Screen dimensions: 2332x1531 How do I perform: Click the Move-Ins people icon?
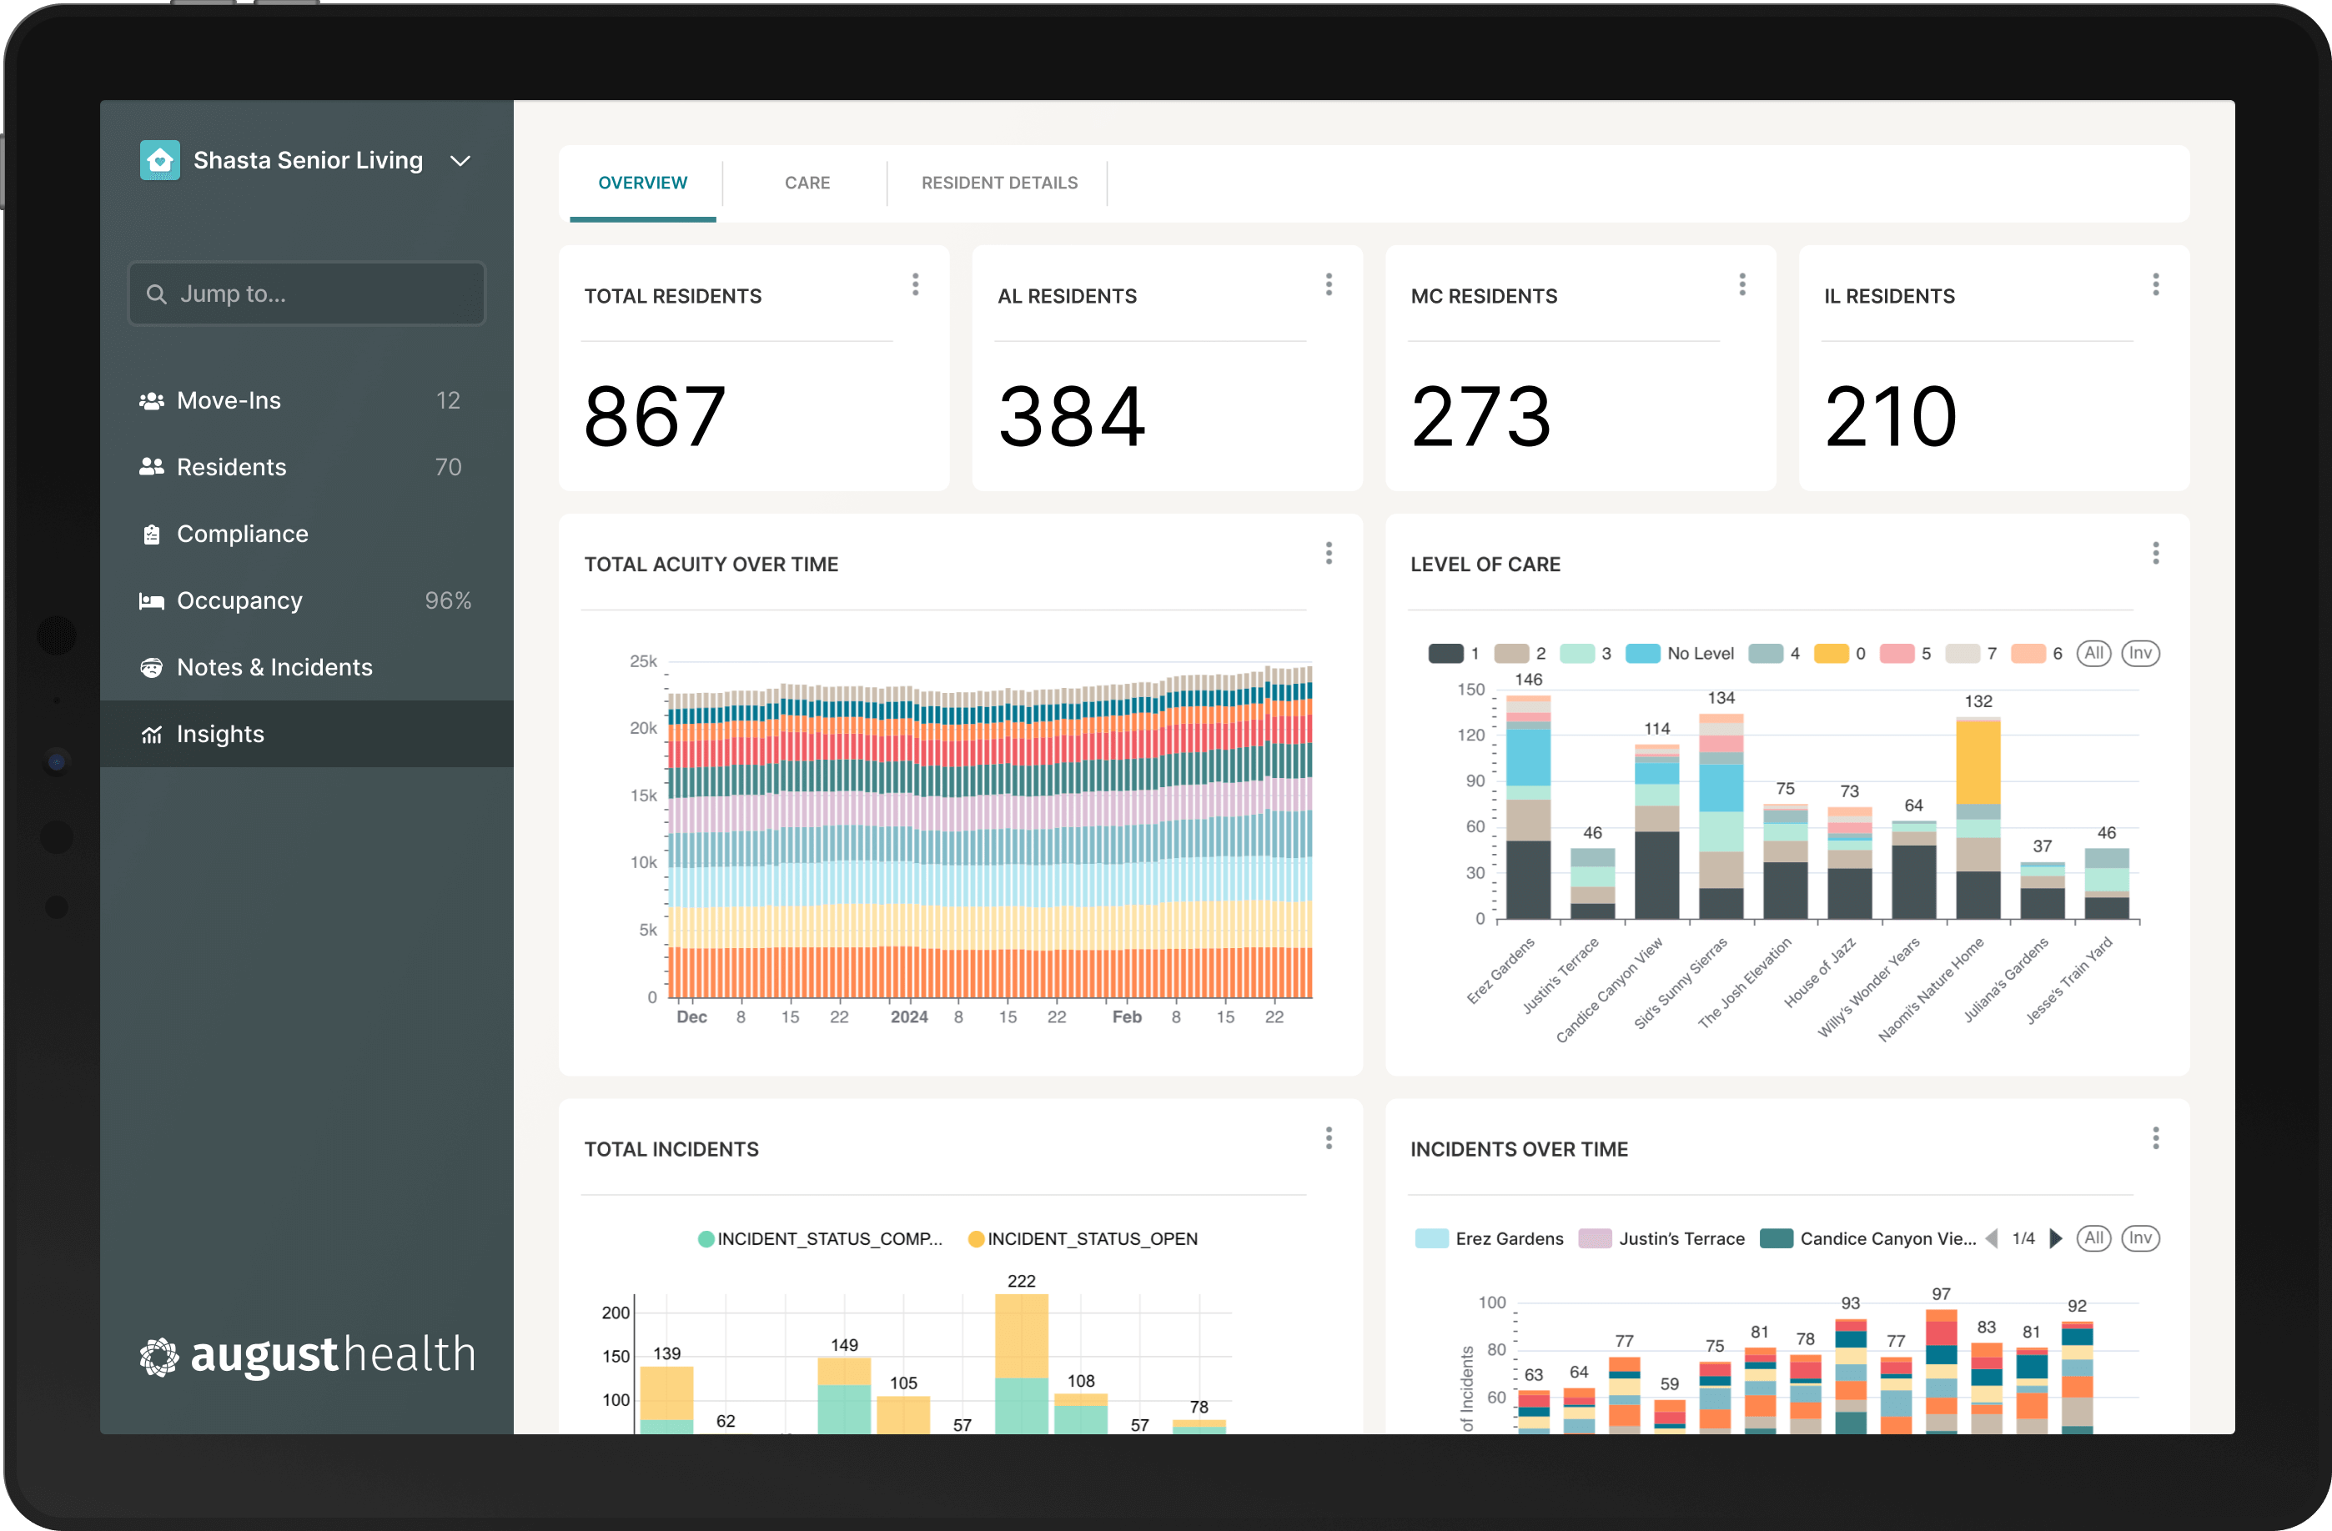coord(152,399)
